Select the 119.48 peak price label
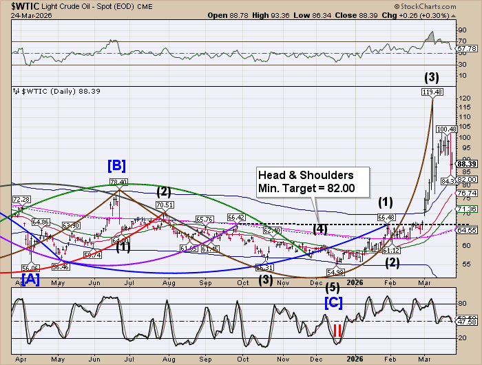Viewport: 482px width, 365px height. tap(431, 91)
